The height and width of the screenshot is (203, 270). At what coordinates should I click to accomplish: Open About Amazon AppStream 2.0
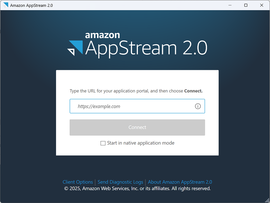180,182
